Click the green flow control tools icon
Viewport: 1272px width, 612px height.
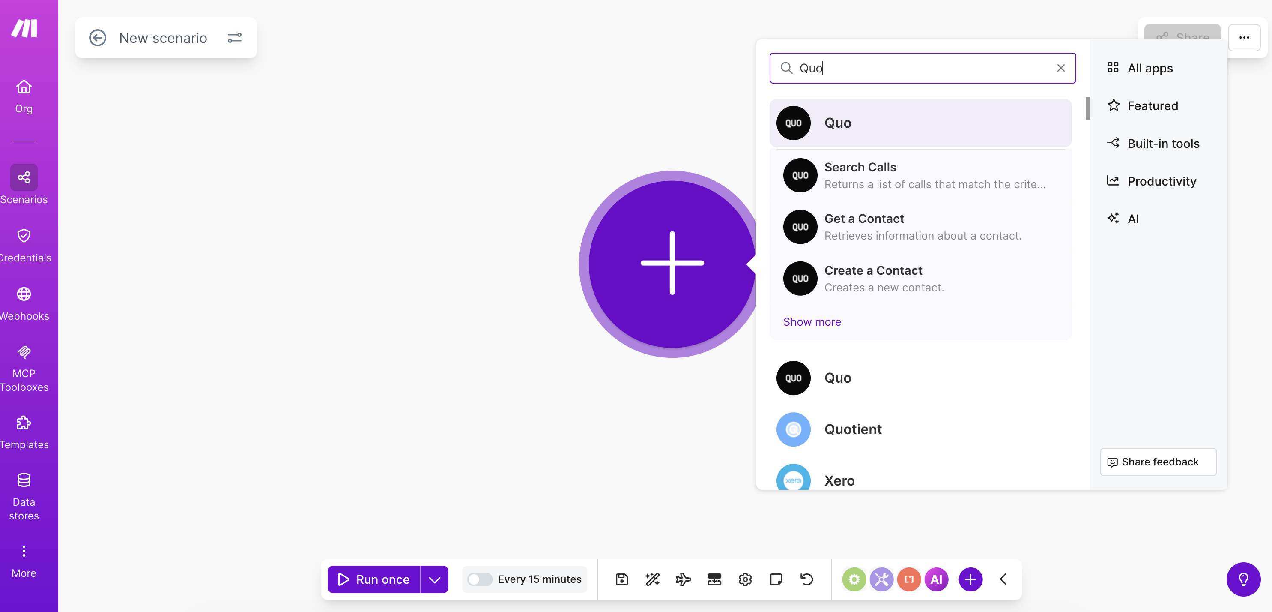click(x=854, y=579)
